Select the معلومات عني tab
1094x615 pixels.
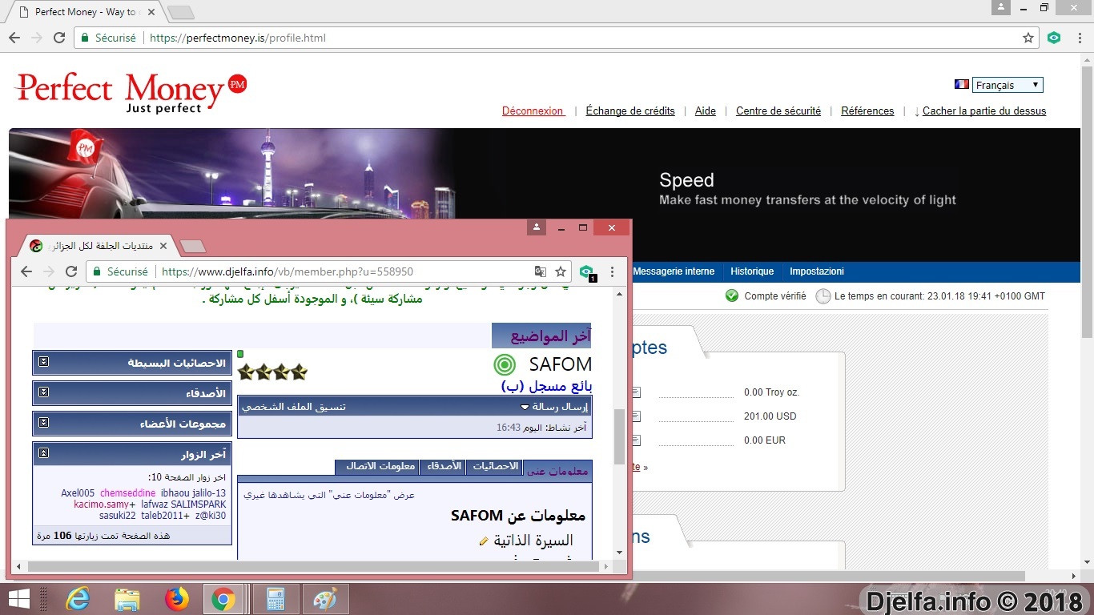pos(557,471)
